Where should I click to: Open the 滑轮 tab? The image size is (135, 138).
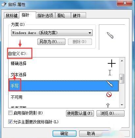63,16
